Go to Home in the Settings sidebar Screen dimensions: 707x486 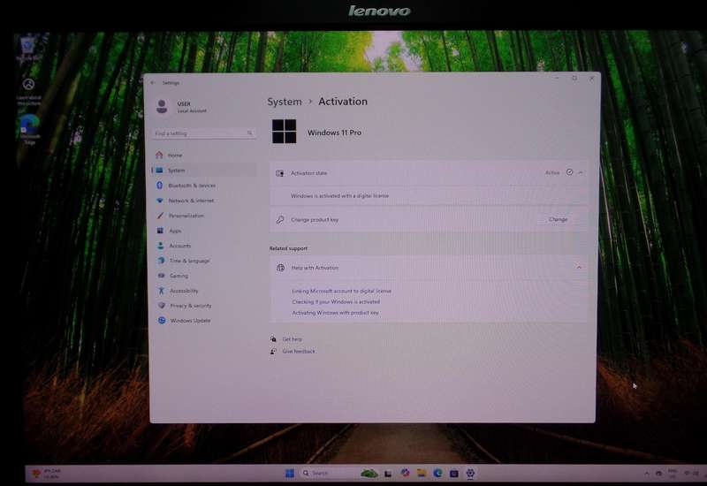point(204,156)
